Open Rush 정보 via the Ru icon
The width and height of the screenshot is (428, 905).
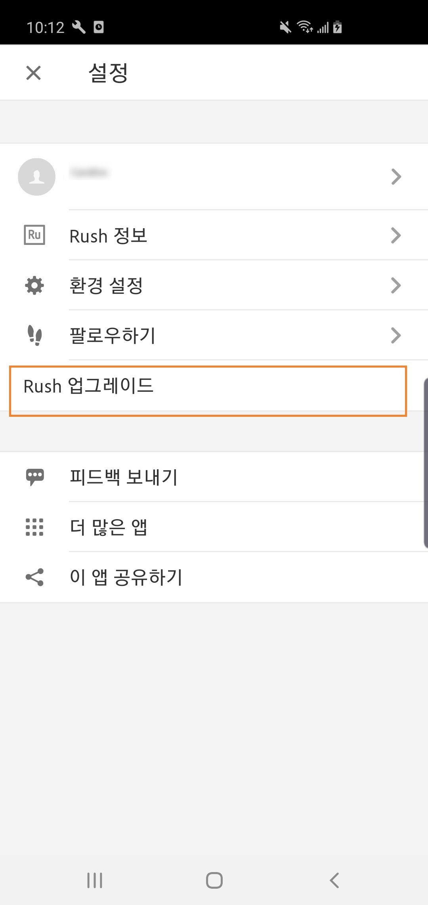[x=35, y=235]
